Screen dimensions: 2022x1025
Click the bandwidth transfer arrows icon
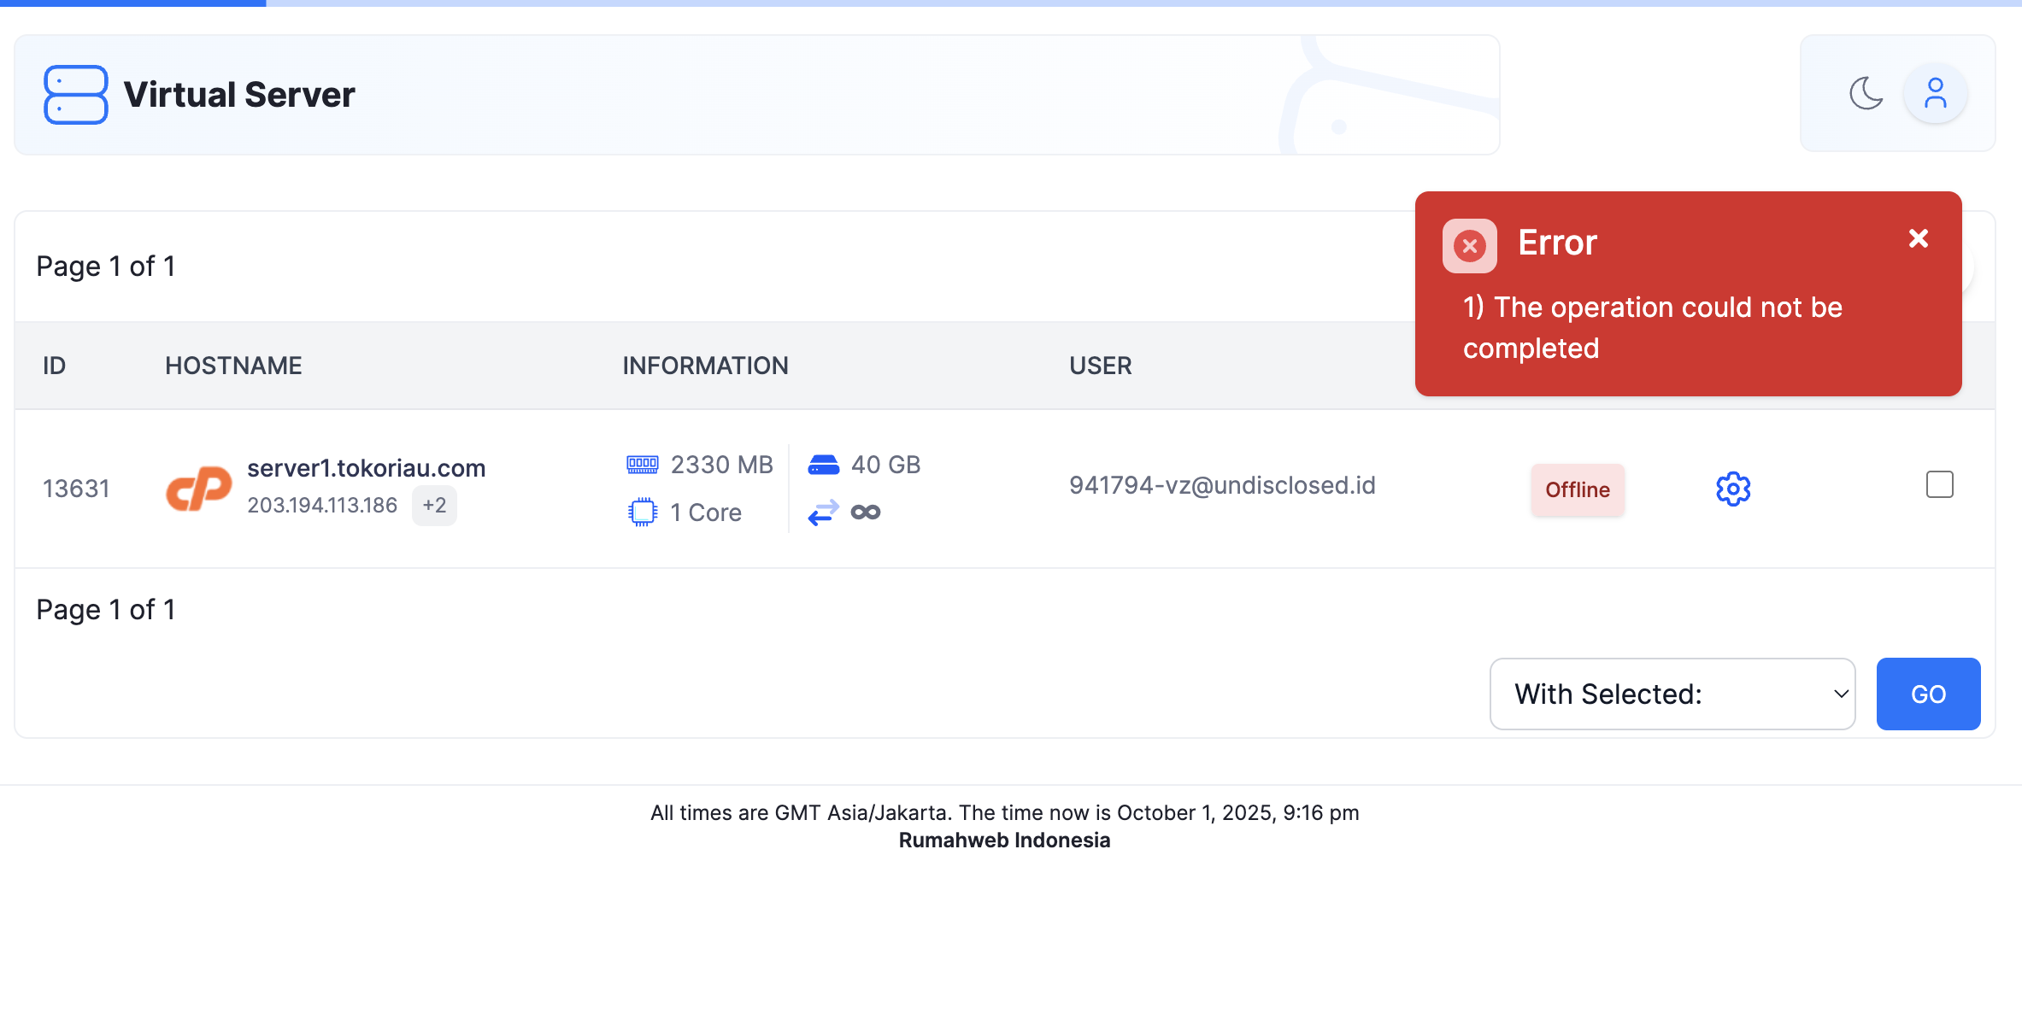coord(823,512)
